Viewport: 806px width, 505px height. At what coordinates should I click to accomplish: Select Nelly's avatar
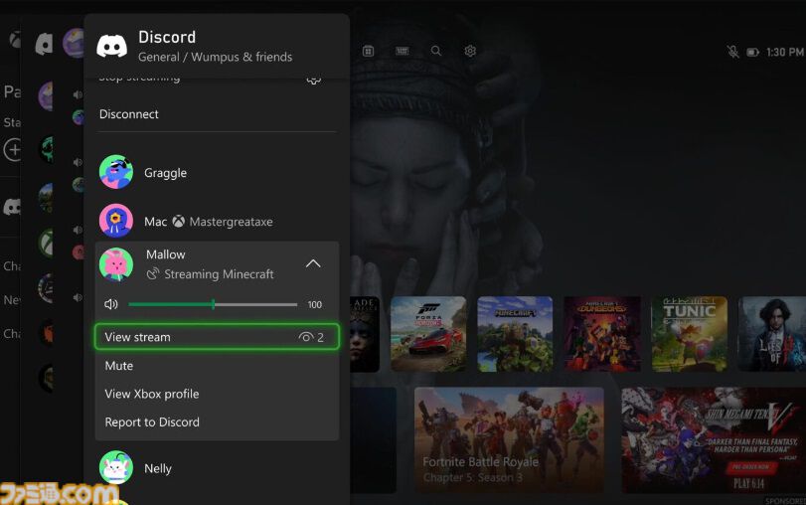tap(116, 467)
